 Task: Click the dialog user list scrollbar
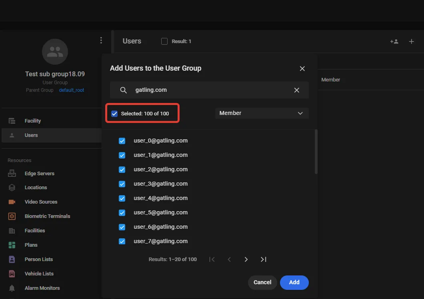(316, 152)
